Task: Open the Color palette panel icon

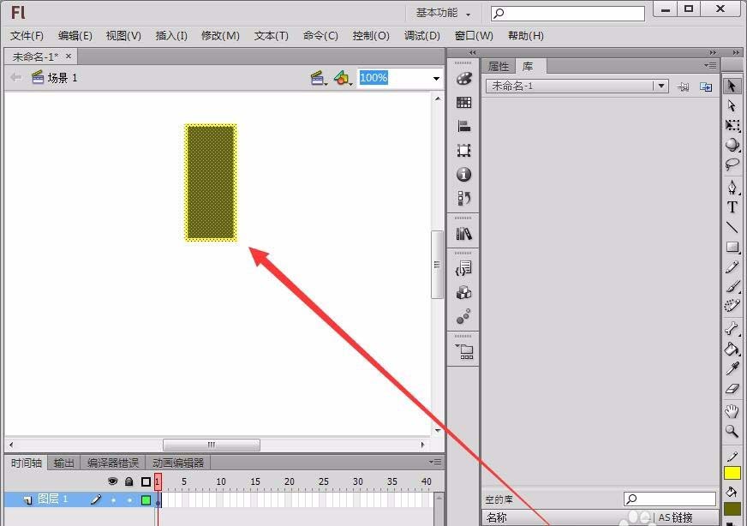Action: click(463, 79)
